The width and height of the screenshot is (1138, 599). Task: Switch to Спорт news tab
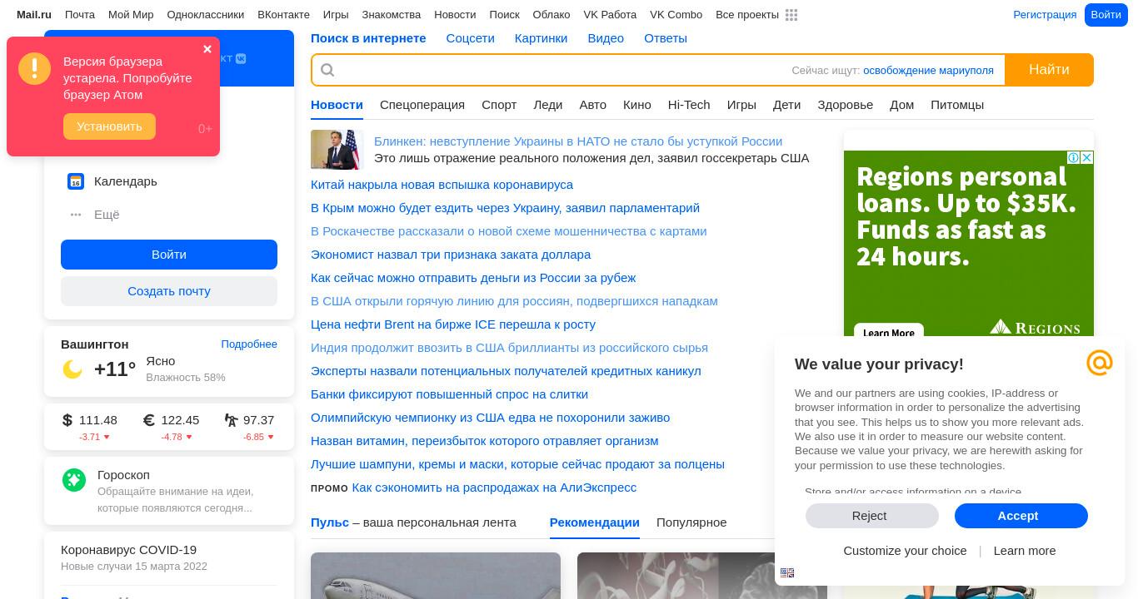tap(499, 105)
